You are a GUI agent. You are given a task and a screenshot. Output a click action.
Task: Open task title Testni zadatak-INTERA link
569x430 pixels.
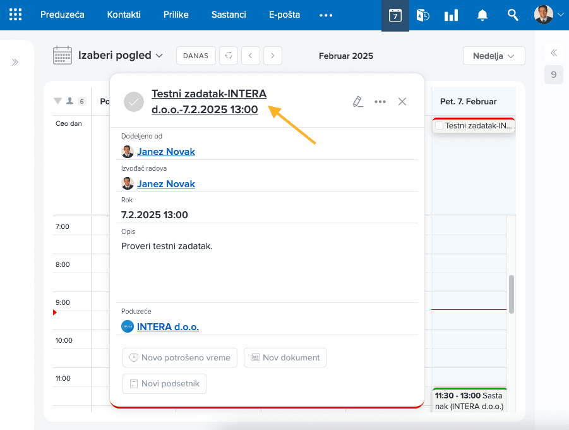coord(209,101)
